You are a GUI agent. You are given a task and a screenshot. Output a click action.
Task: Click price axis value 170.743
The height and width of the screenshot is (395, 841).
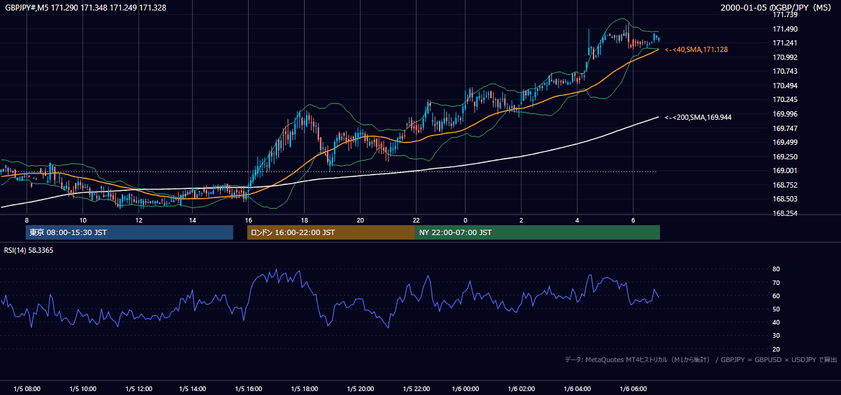pos(784,71)
